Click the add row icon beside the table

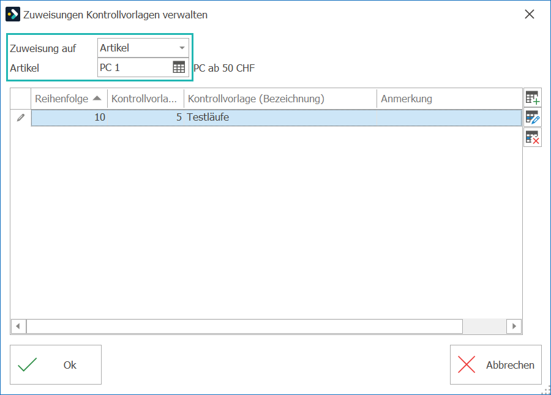coord(533,97)
